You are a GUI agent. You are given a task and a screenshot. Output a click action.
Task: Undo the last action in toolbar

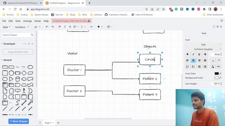(x=47, y=27)
